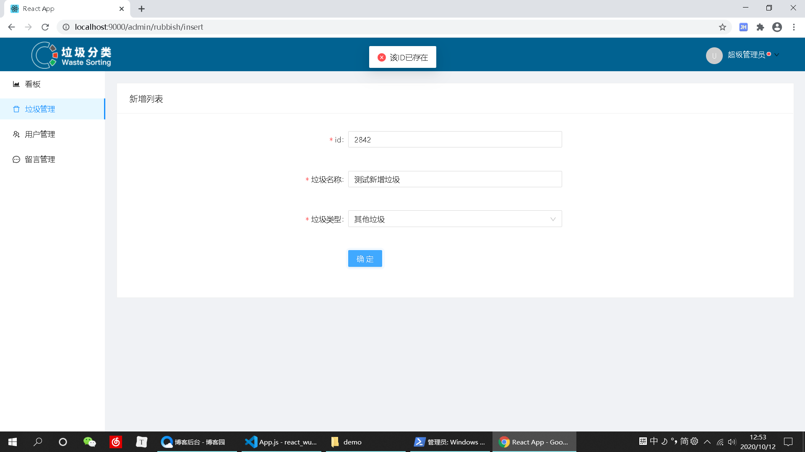This screenshot has width=805, height=452.
Task: Click the IME punctuation mode toggle
Action: coord(674,441)
